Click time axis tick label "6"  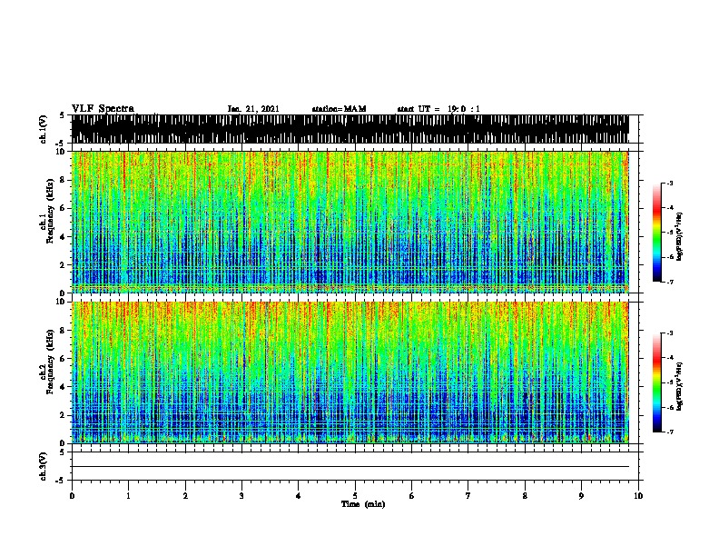coord(411,496)
